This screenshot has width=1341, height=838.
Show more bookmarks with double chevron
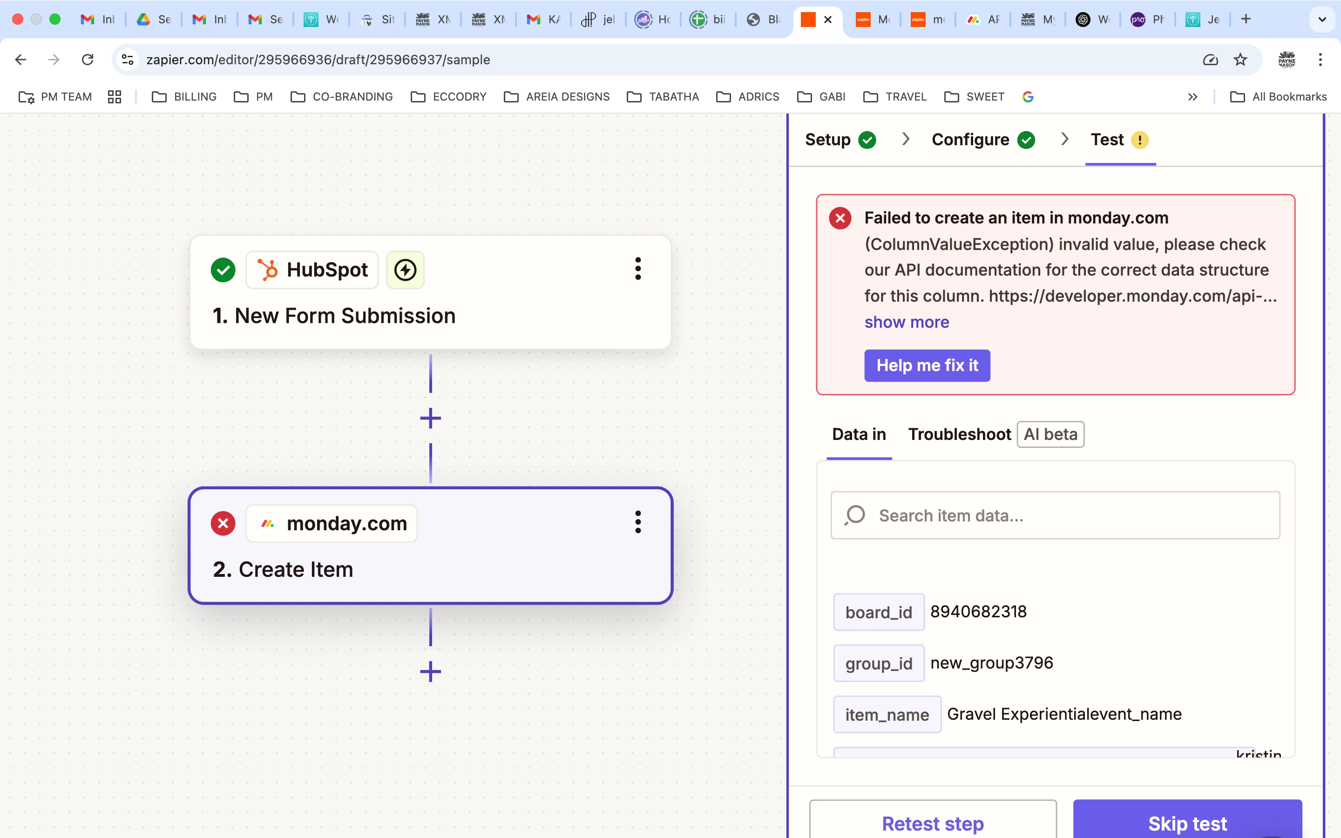click(x=1192, y=97)
